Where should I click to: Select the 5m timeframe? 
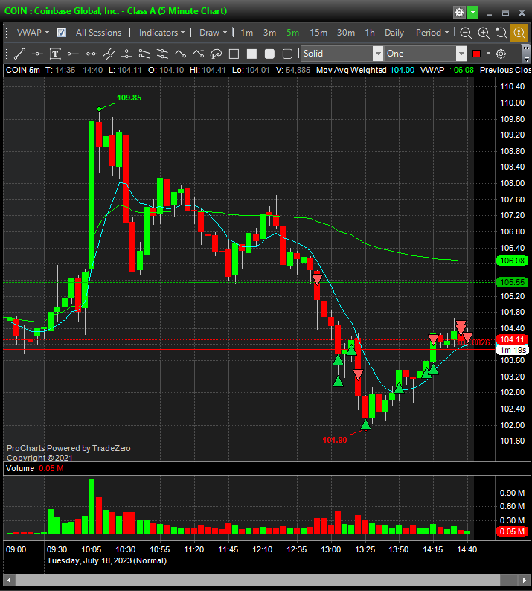click(292, 33)
